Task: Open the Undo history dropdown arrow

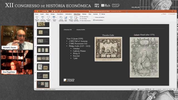Action: click(58, 11)
